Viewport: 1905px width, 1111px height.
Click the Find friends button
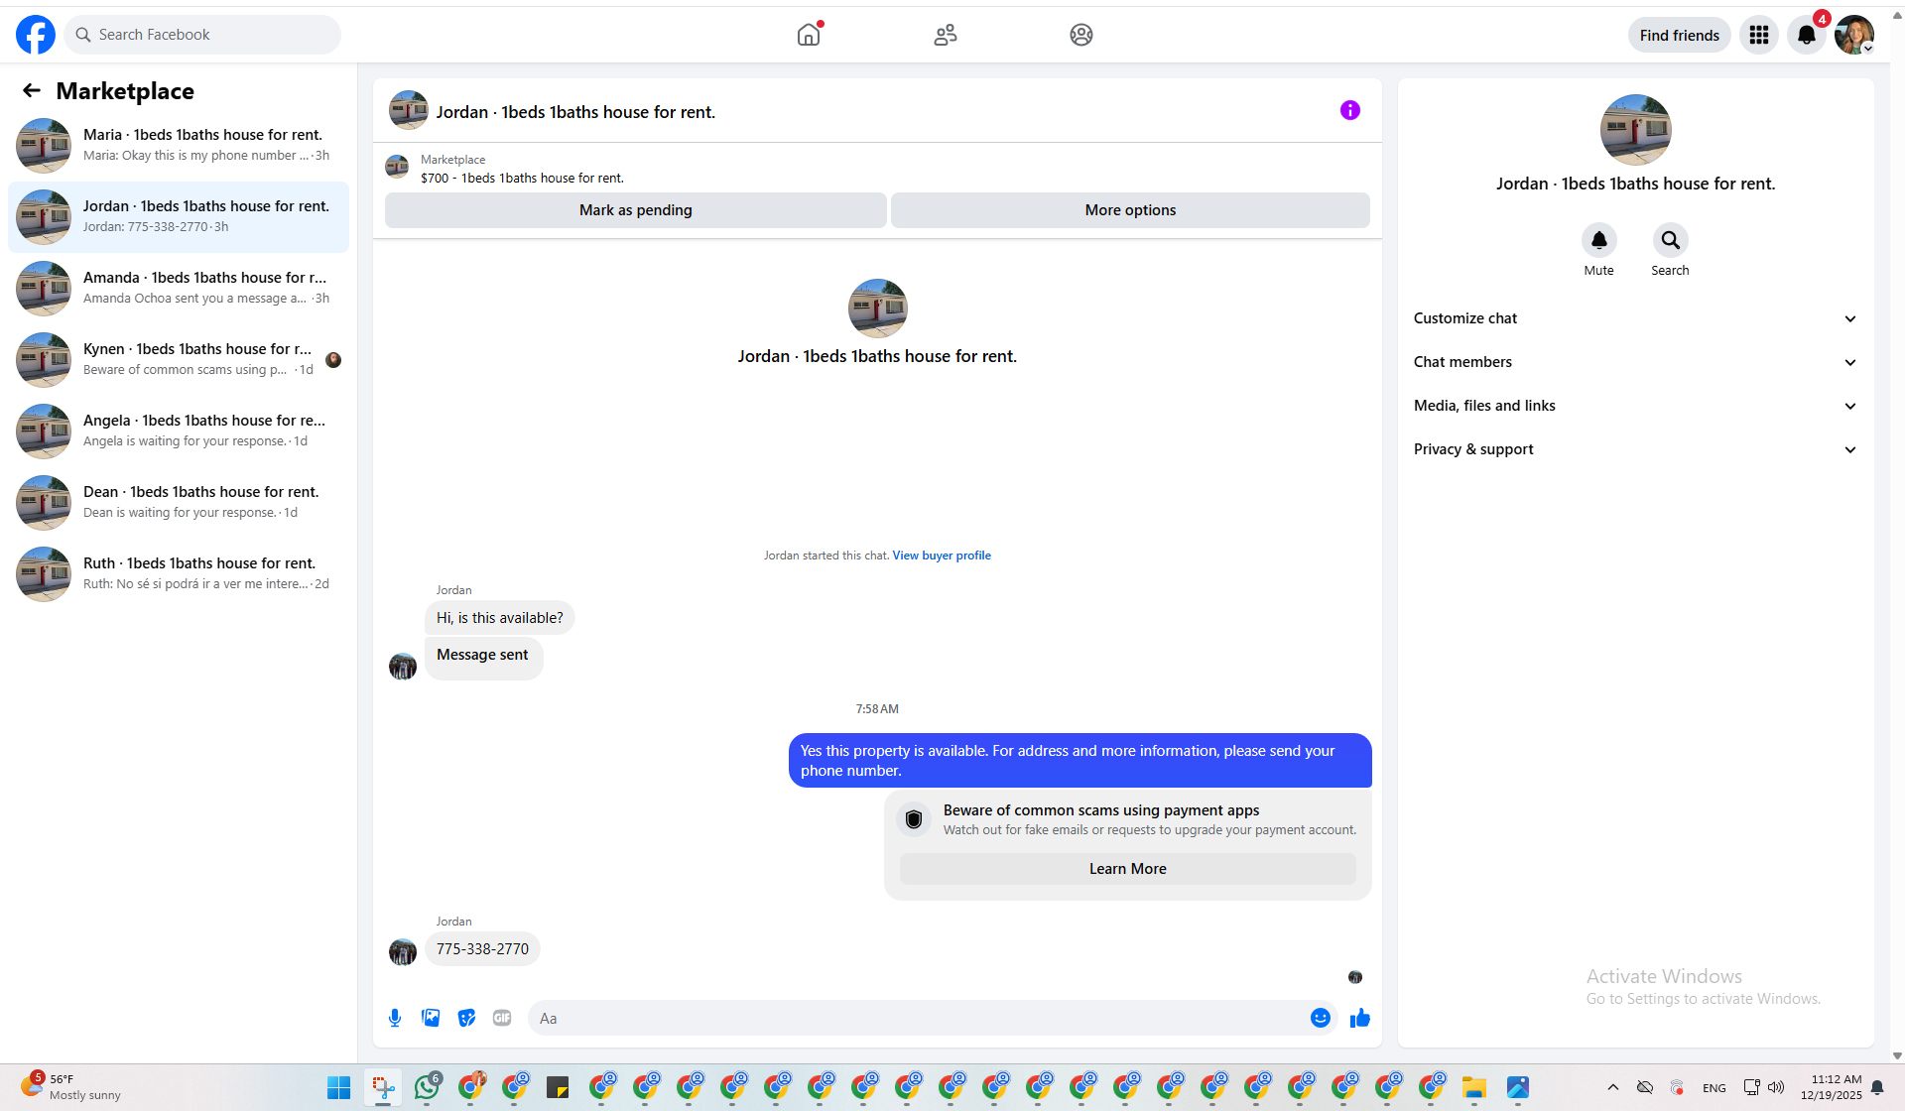(1680, 35)
